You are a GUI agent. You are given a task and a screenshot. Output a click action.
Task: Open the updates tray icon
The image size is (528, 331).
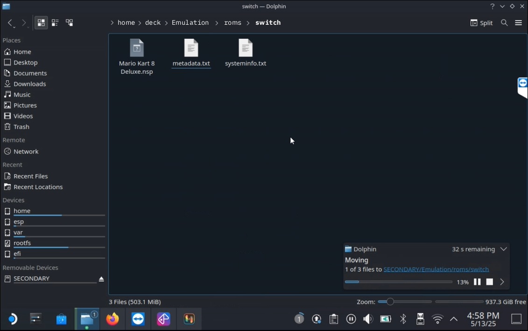point(317,319)
